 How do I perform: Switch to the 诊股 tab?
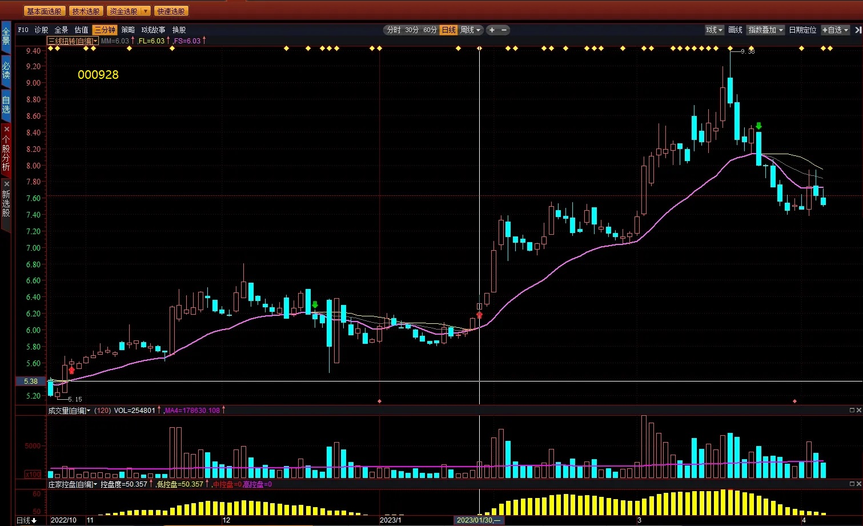pyautogui.click(x=41, y=30)
